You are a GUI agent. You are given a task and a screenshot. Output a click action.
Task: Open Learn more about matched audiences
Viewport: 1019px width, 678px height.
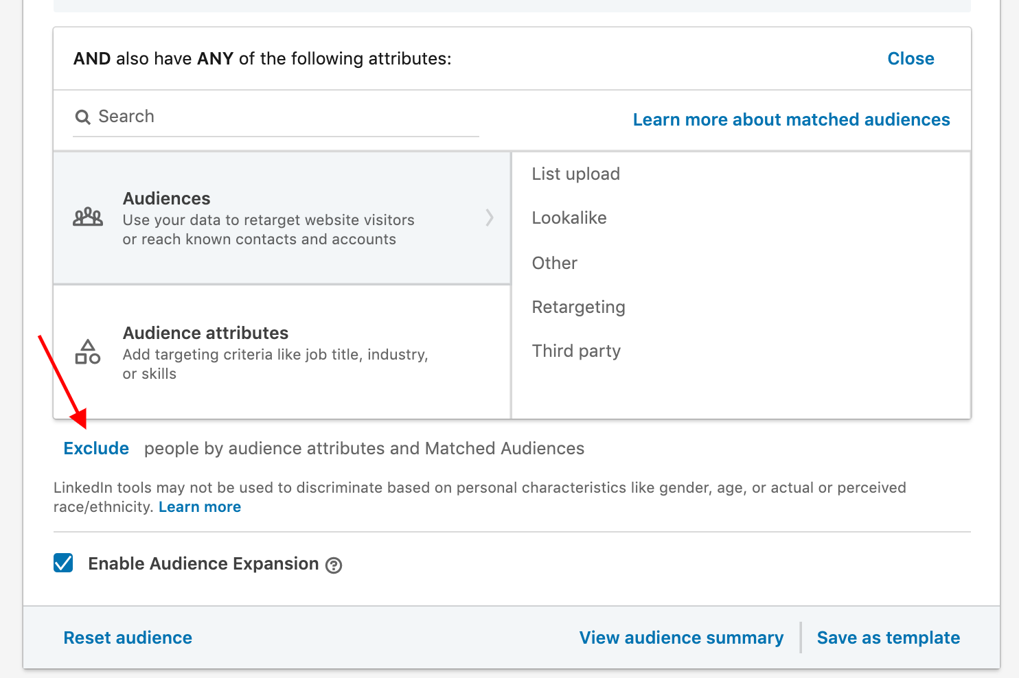click(791, 120)
